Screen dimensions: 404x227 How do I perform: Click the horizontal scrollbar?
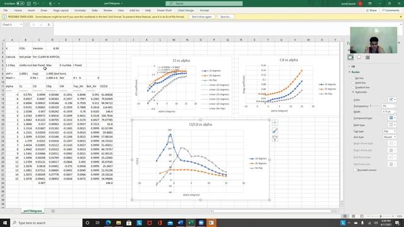pos(271,211)
